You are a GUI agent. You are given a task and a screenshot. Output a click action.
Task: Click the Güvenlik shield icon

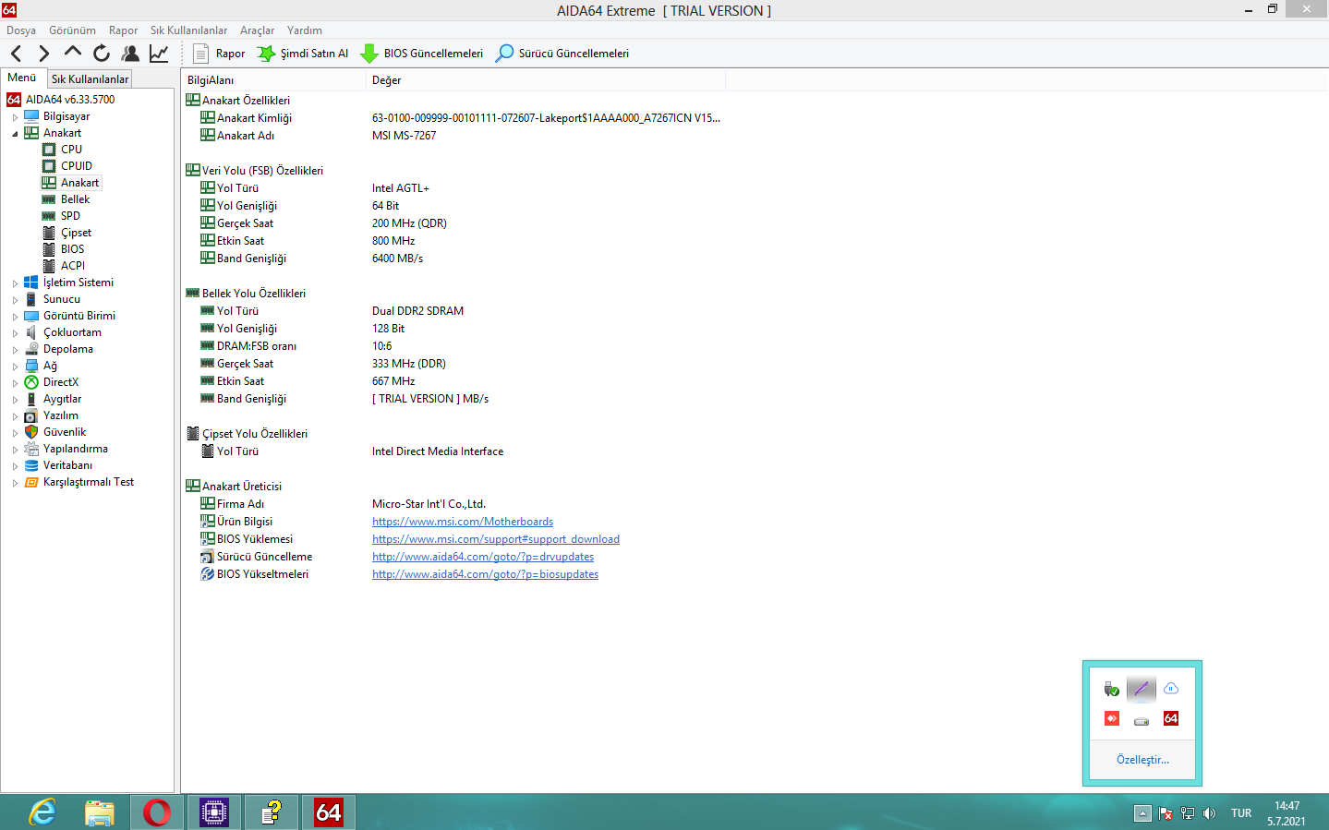point(31,432)
